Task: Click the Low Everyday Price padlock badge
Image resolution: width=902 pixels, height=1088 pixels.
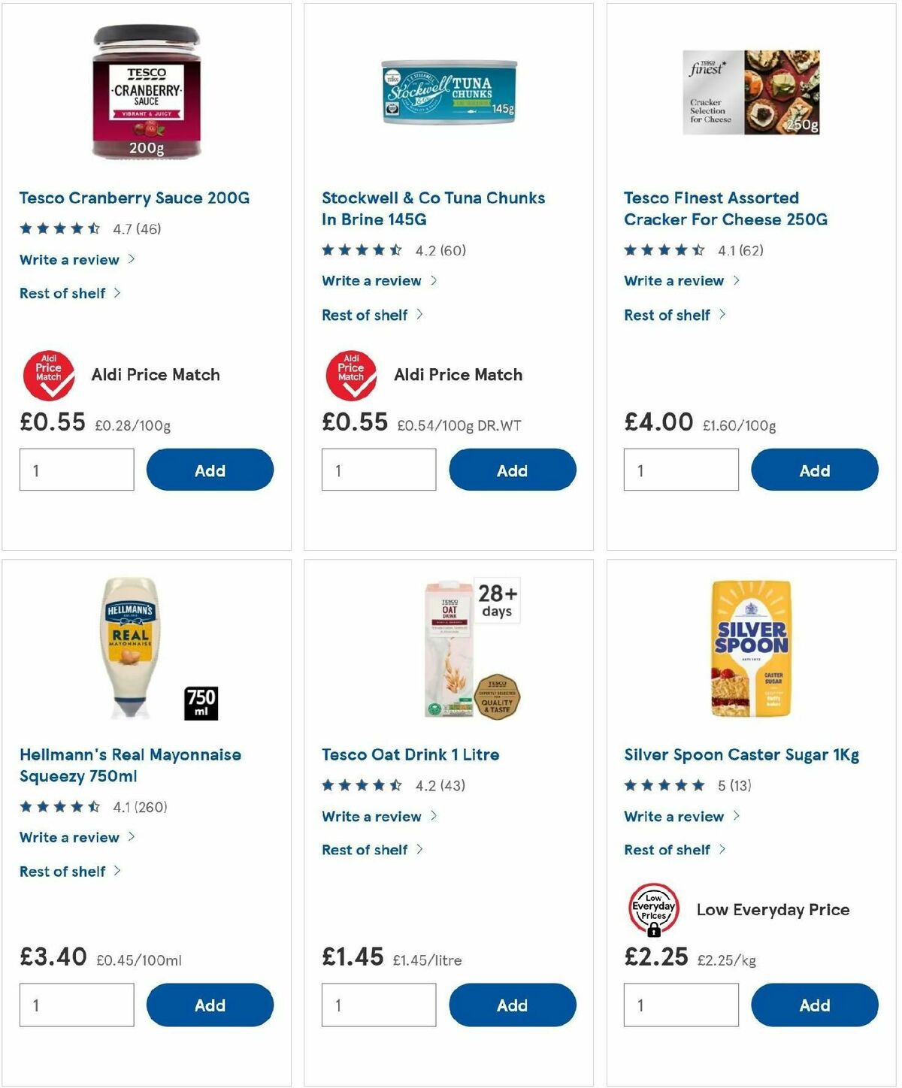Action: click(653, 909)
